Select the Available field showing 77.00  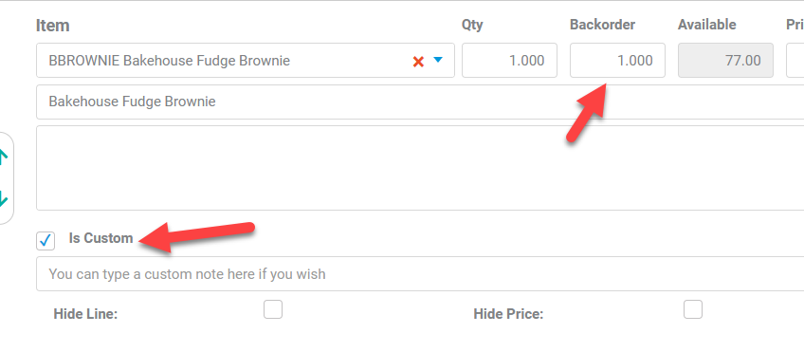(x=725, y=61)
